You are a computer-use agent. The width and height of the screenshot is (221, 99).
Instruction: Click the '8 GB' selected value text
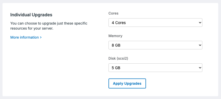pos(116,45)
